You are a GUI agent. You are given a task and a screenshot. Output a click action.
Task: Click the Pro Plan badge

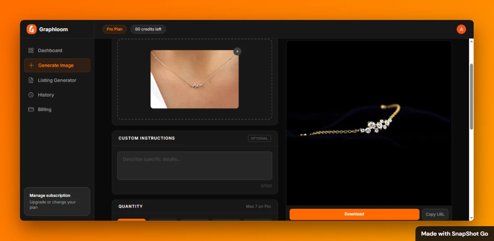114,29
